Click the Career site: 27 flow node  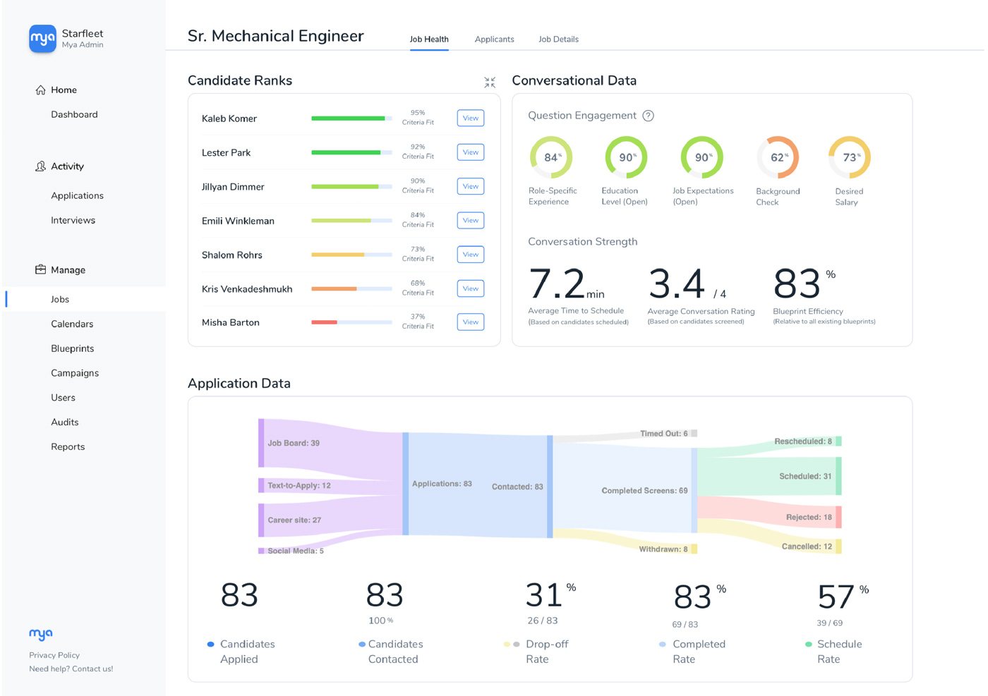[x=261, y=520]
